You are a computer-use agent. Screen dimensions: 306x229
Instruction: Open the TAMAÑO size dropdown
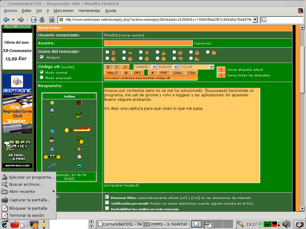click(145, 67)
